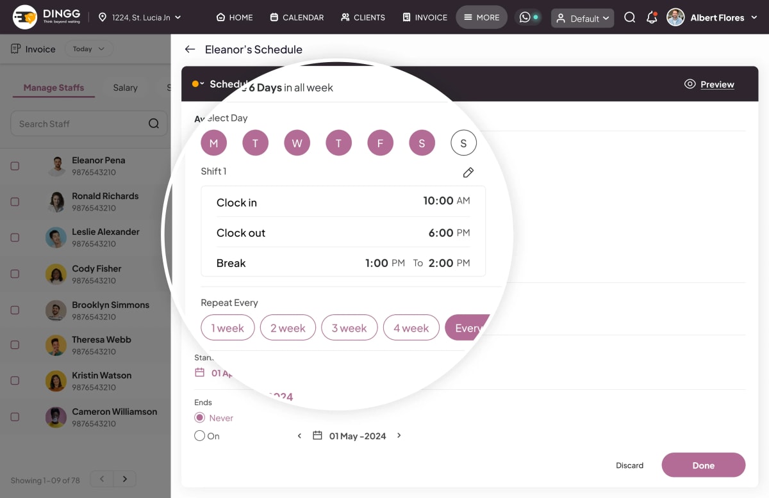769x498 pixels.
Task: Toggle the unselected Sunday day circle
Action: coord(463,143)
